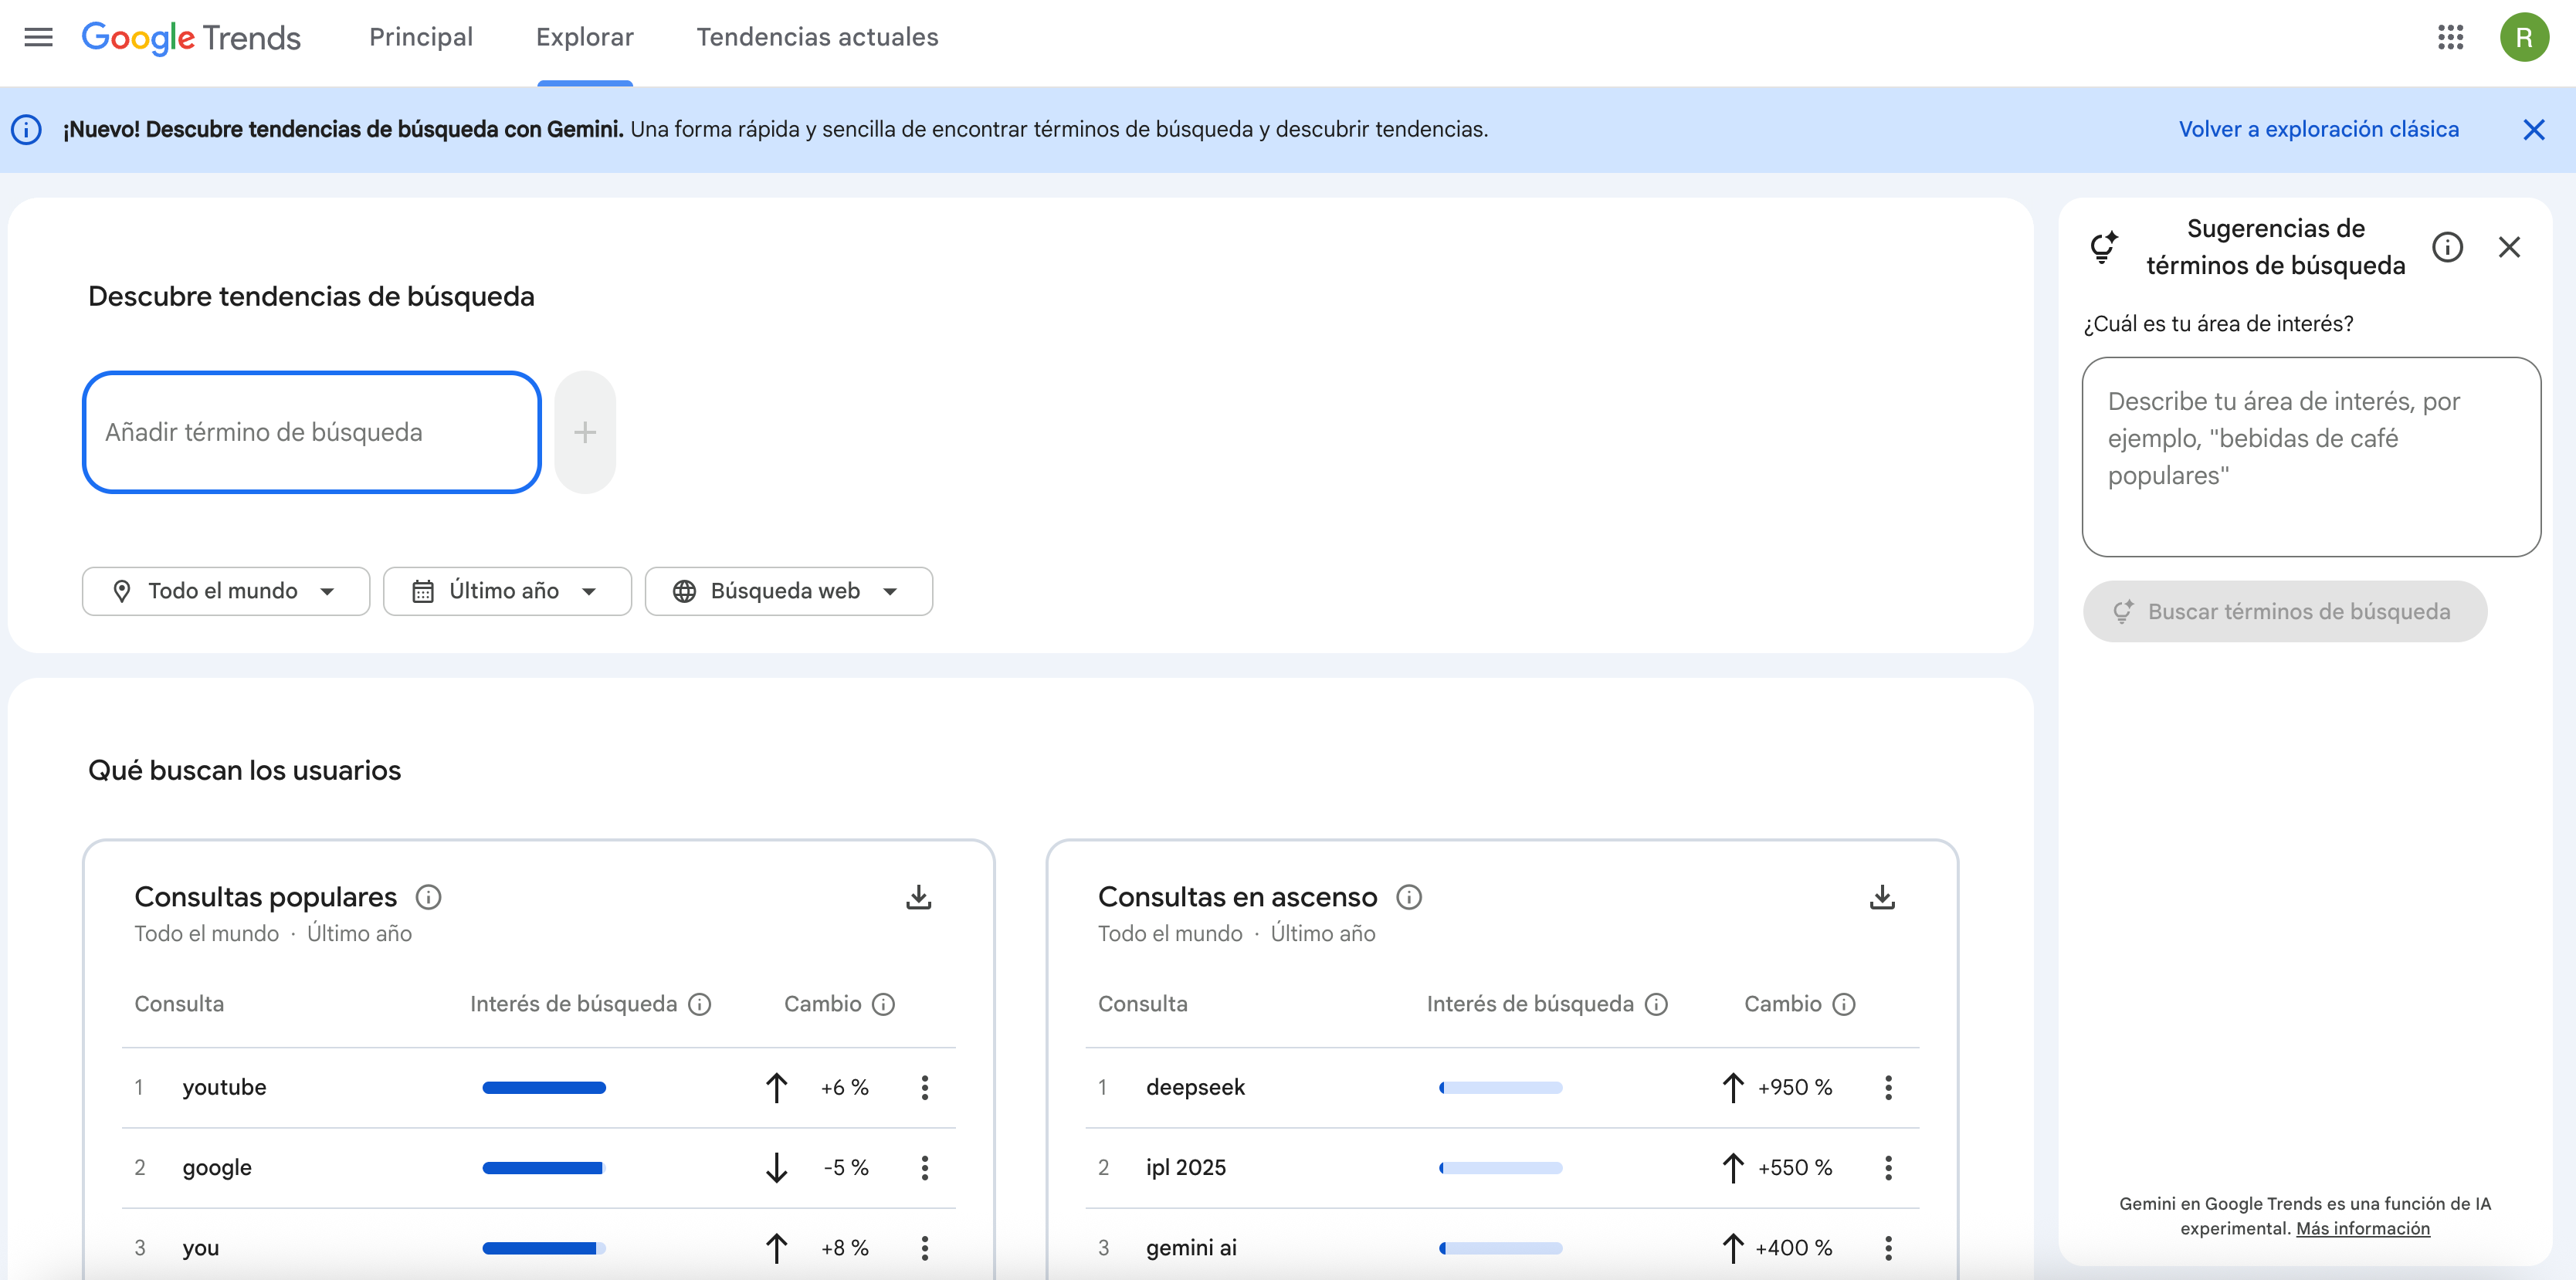Image resolution: width=2576 pixels, height=1280 pixels.
Task: Click the plus button to add term
Action: point(585,432)
